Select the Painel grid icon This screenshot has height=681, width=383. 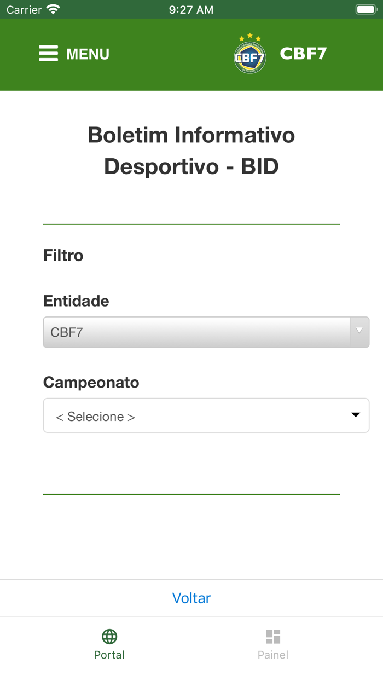273,636
